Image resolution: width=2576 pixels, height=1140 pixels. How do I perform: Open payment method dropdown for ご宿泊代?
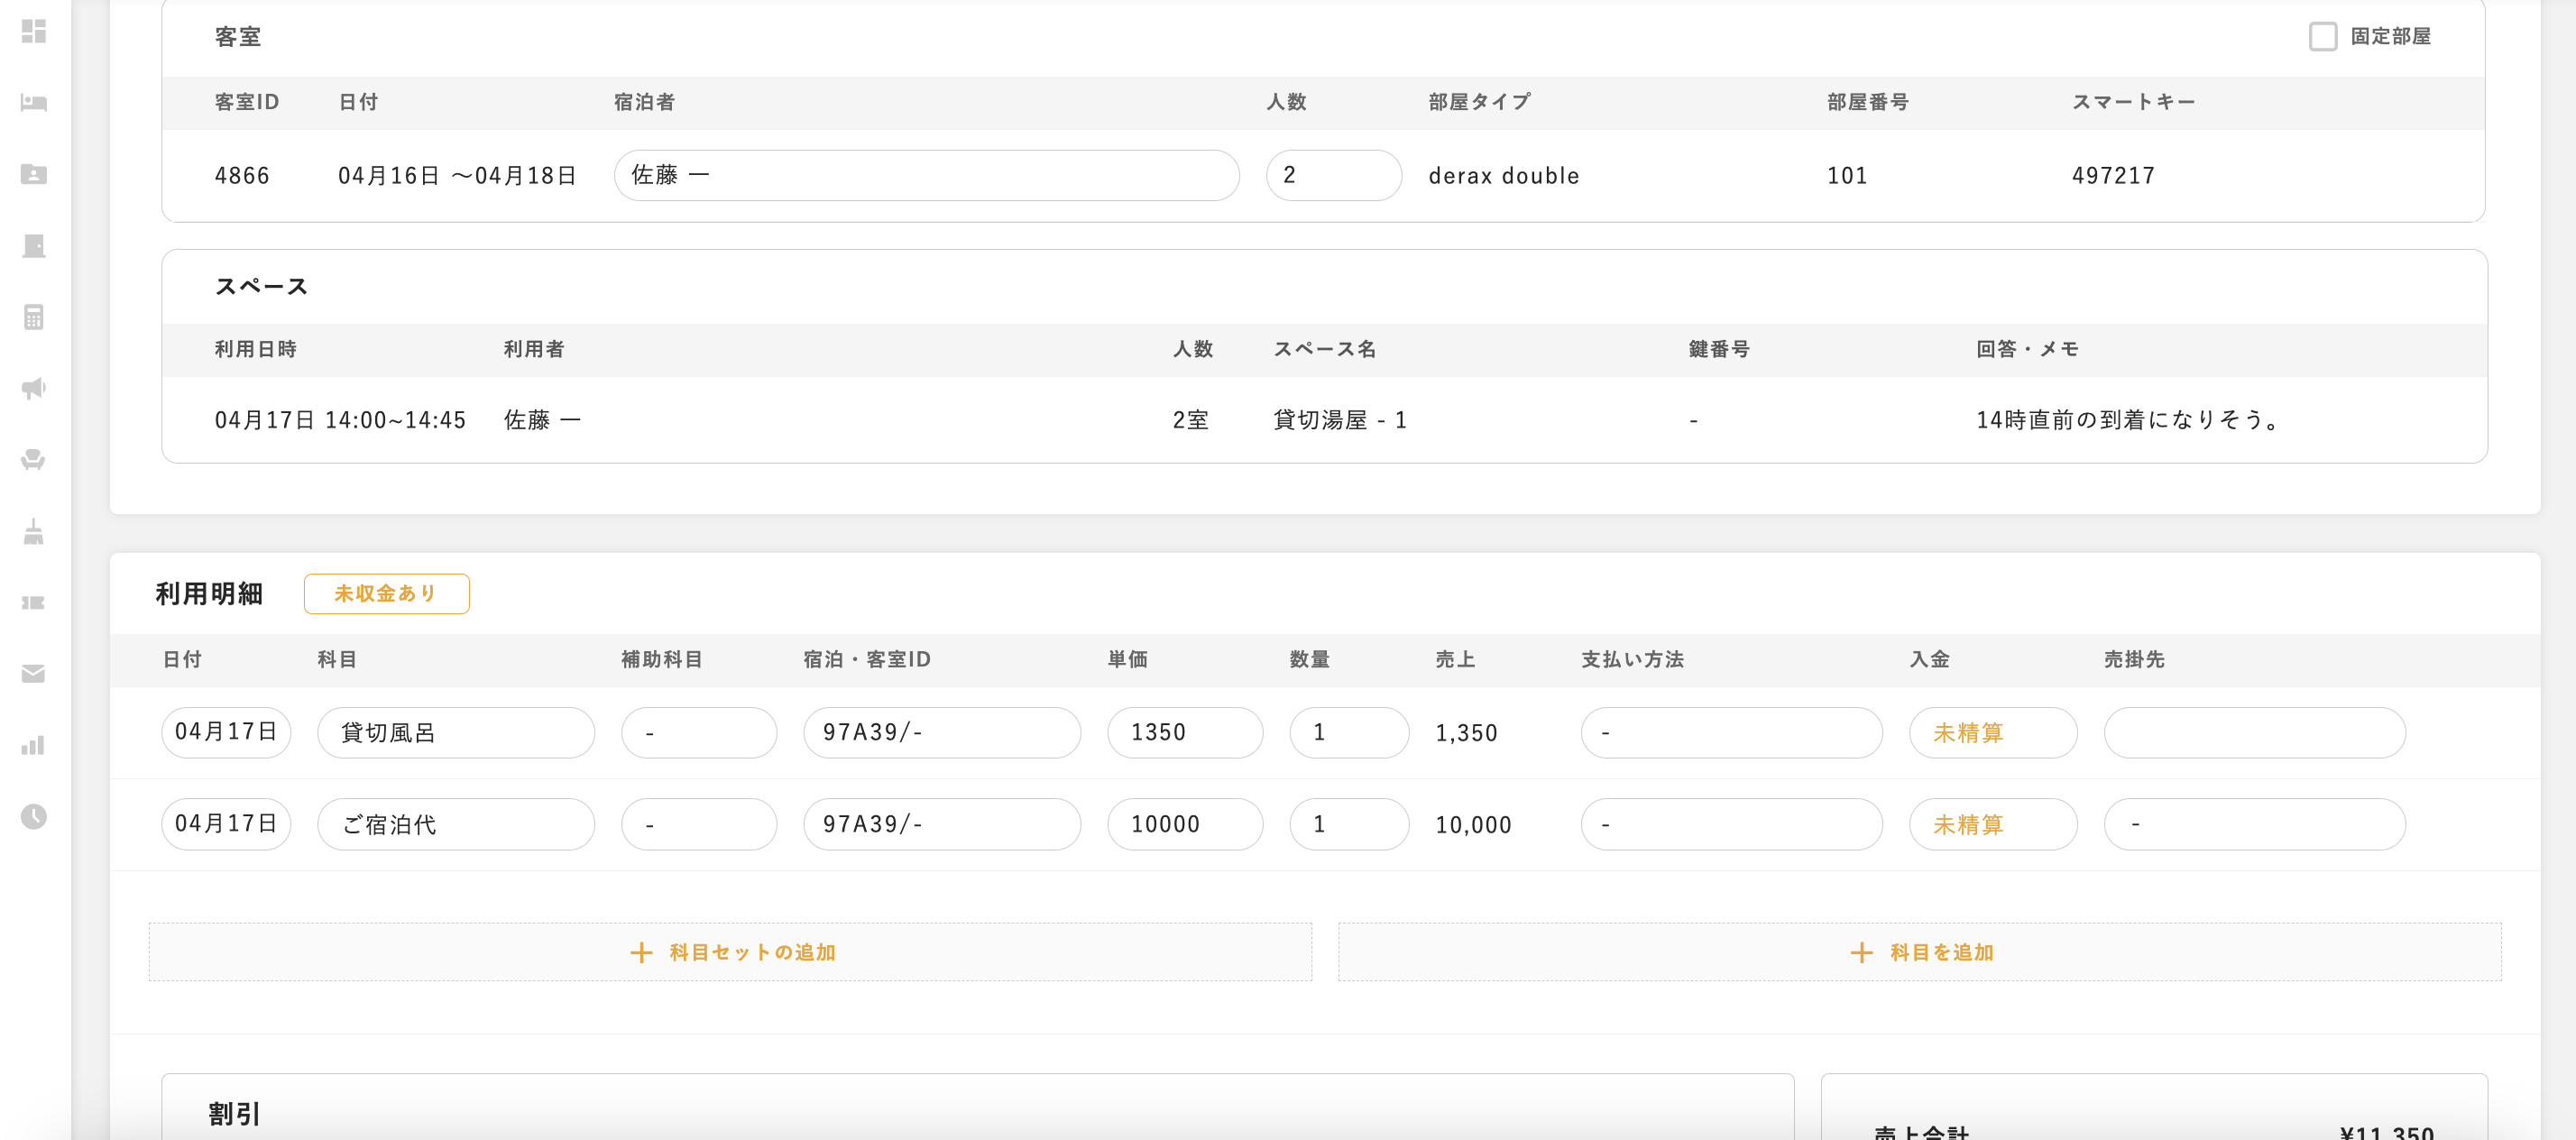(x=1730, y=825)
